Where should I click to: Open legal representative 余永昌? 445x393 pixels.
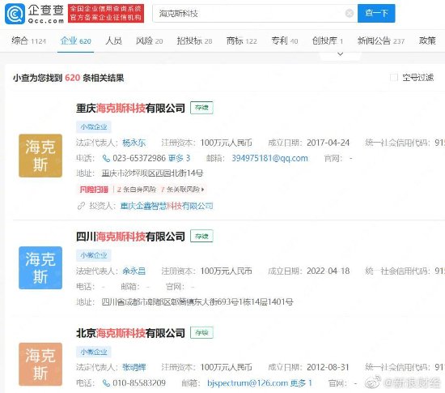coord(134,271)
